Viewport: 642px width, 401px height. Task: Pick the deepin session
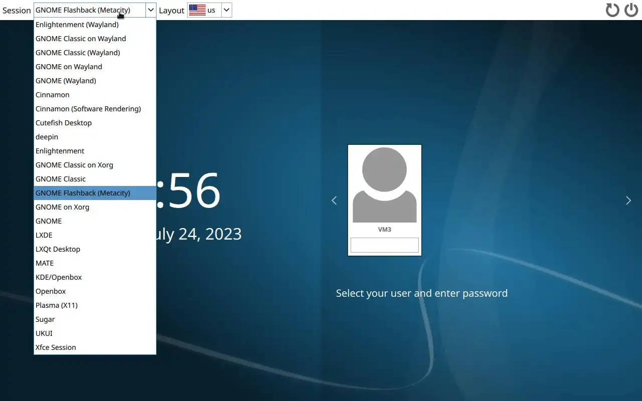(x=95, y=137)
